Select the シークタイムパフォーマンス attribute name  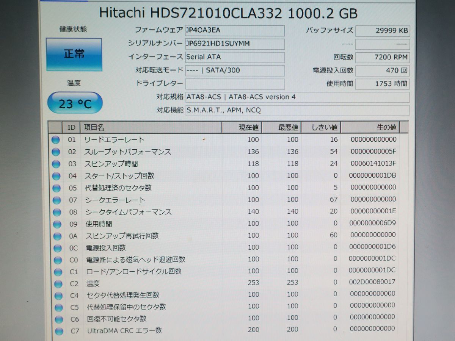tap(129, 212)
